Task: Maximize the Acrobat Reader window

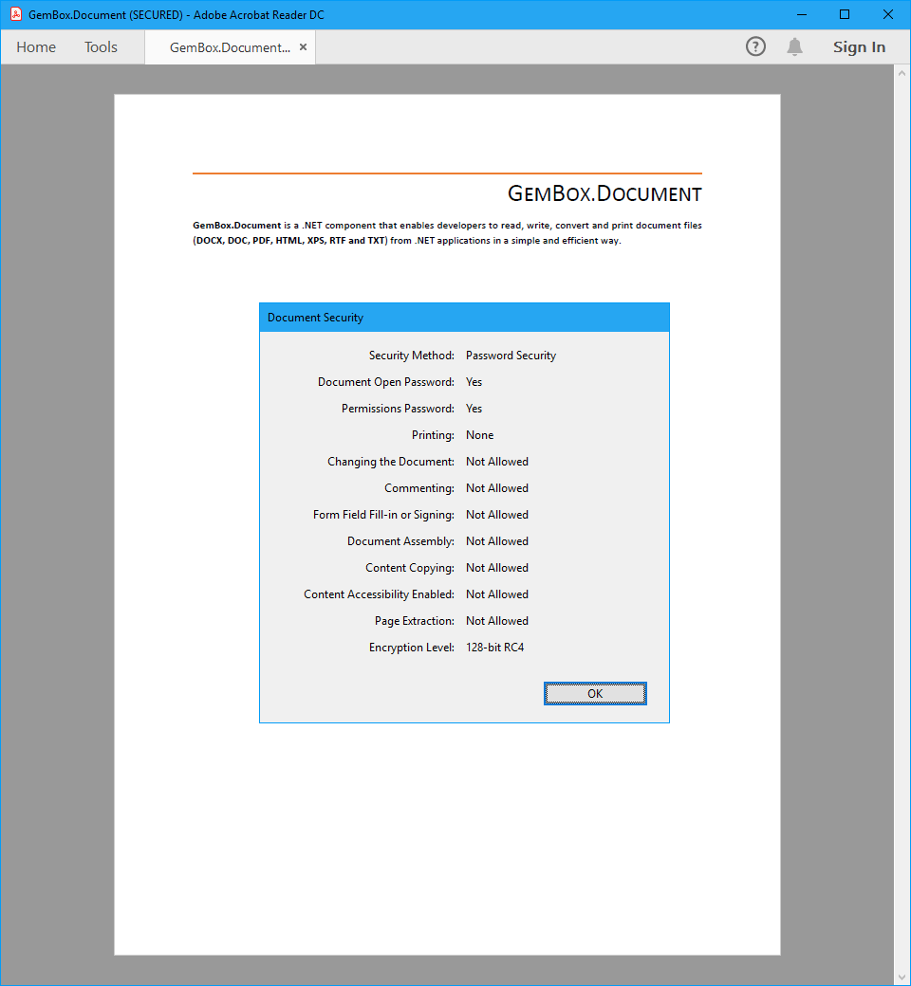Action: (845, 14)
